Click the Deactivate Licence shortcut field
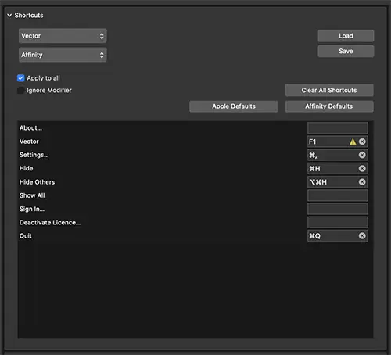Image resolution: width=391 pixels, height=355 pixels. 338,223
